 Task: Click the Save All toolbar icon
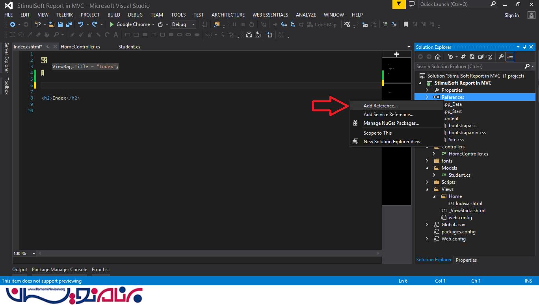[x=69, y=24]
